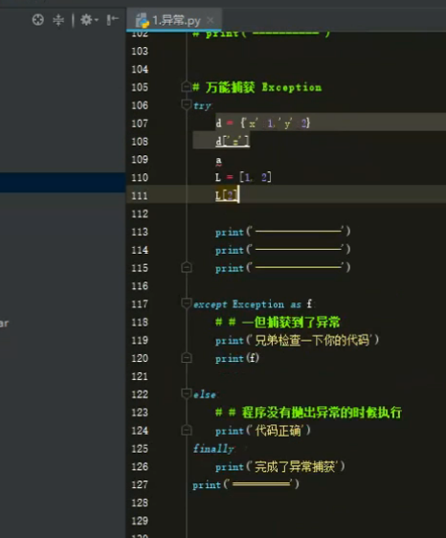The image size is (446, 538).
Task: Click the scroll-from-source target icon
Action: click(x=37, y=19)
